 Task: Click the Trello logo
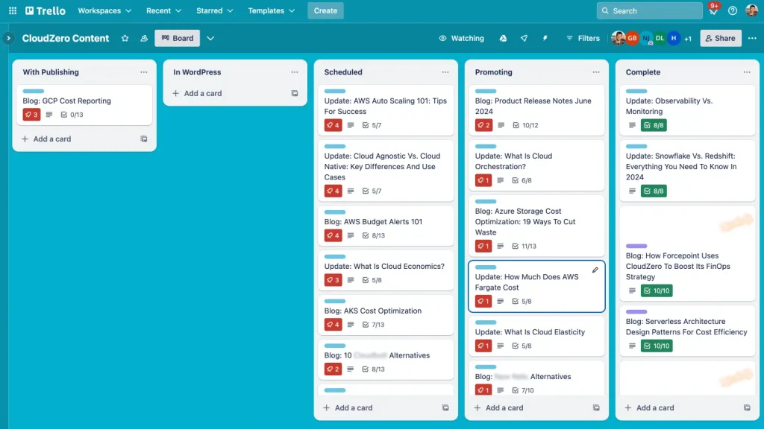click(x=45, y=10)
